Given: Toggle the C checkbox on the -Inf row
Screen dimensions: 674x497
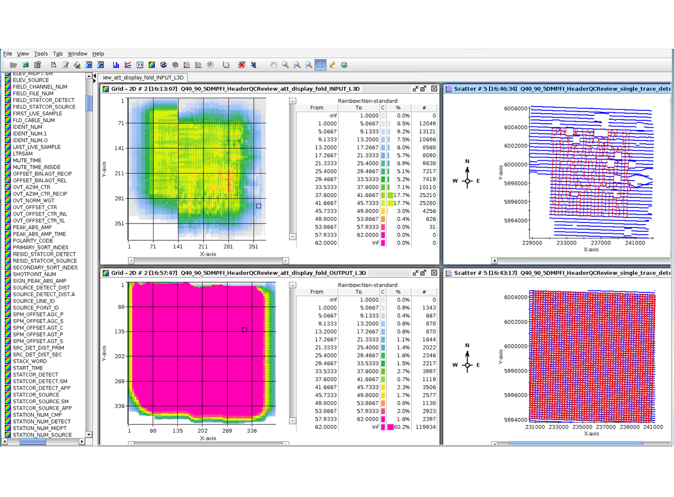Looking at the screenshot, I should 383,115.
